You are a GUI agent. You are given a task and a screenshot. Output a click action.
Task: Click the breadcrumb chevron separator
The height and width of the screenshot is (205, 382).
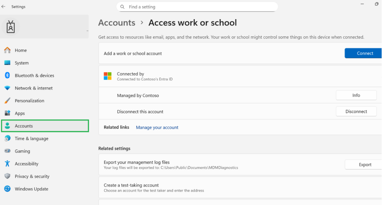pyautogui.click(x=142, y=23)
